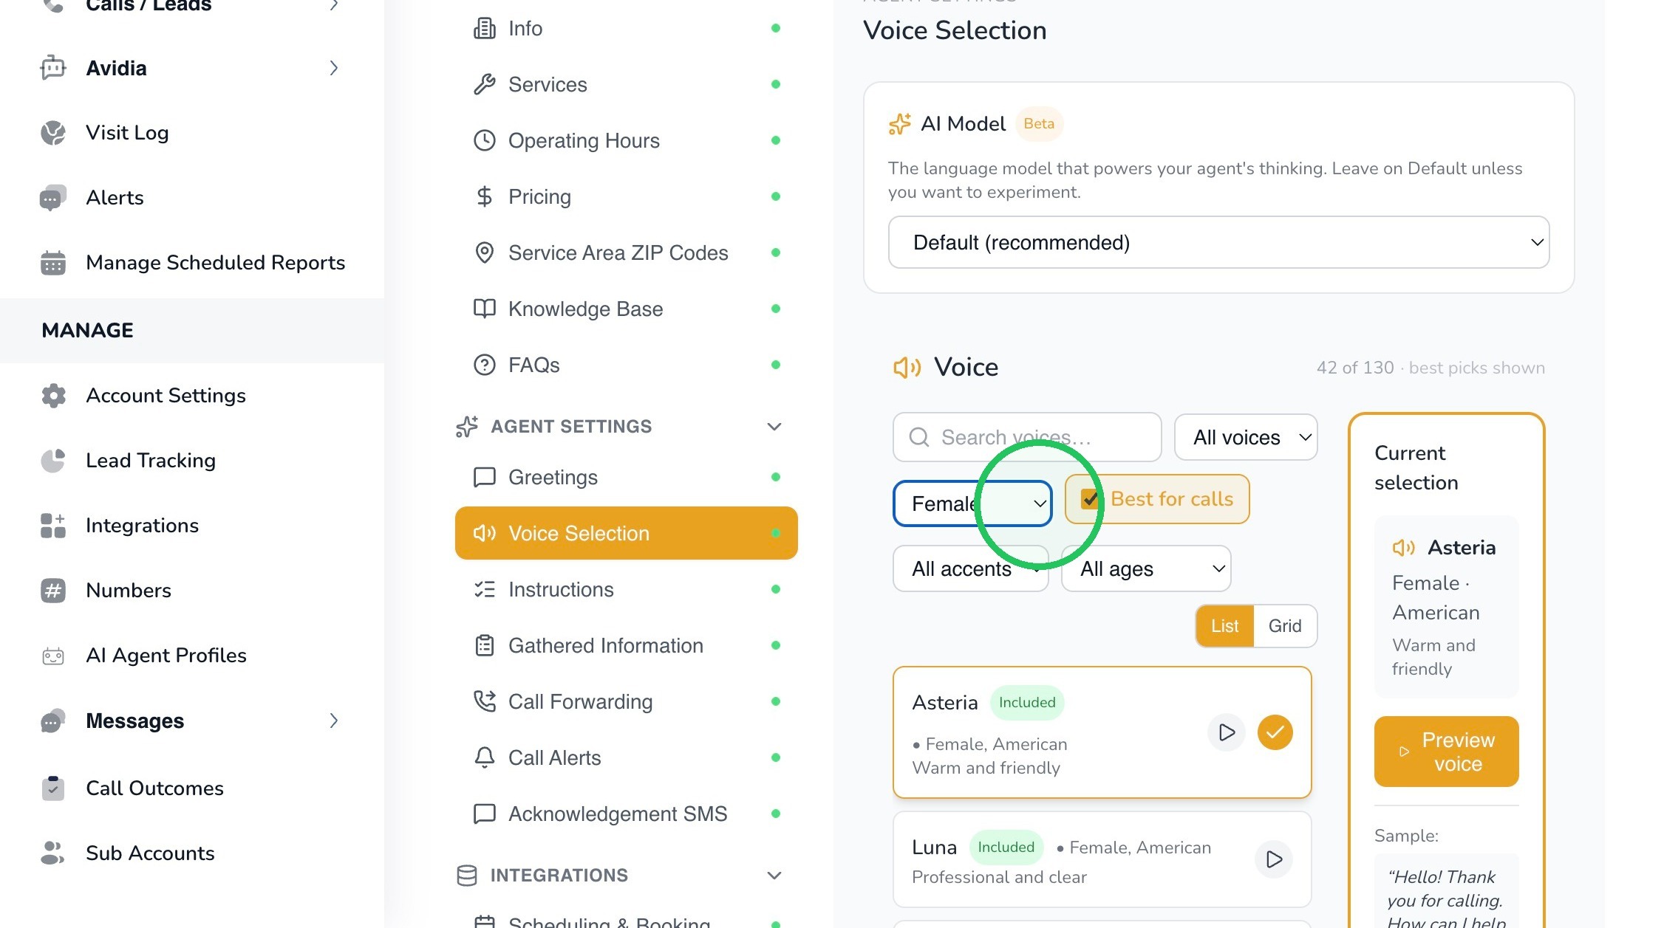The image size is (1664, 928).
Task: Open the Female gender filter dropdown
Action: 972,503
